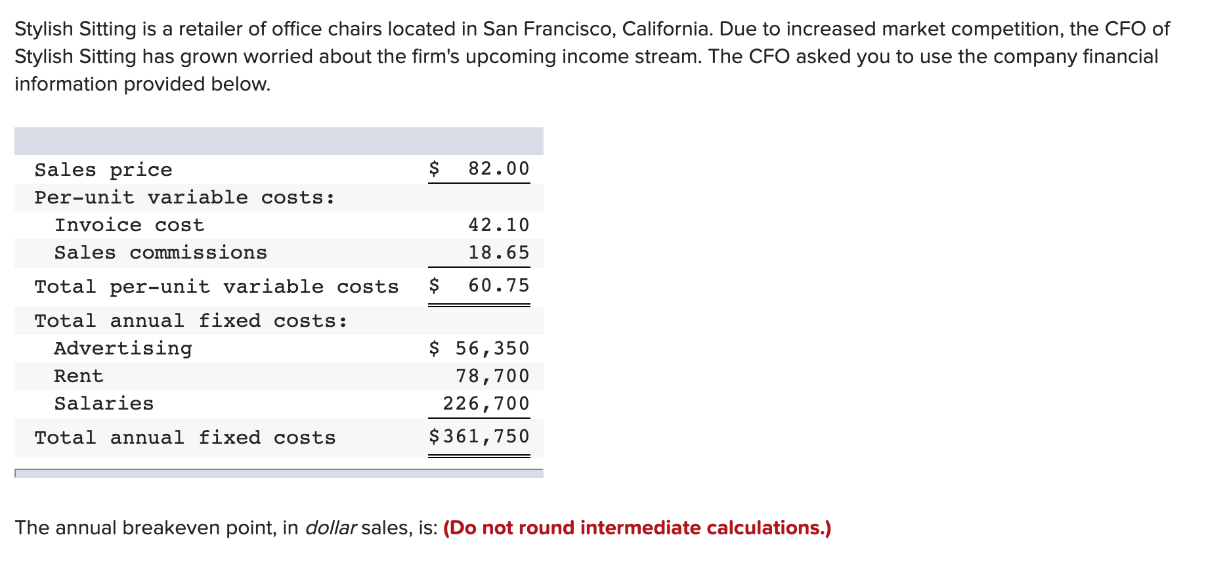This screenshot has height=575, width=1225.
Task: Click the $56,350 advertising amount
Action: pyautogui.click(x=491, y=349)
